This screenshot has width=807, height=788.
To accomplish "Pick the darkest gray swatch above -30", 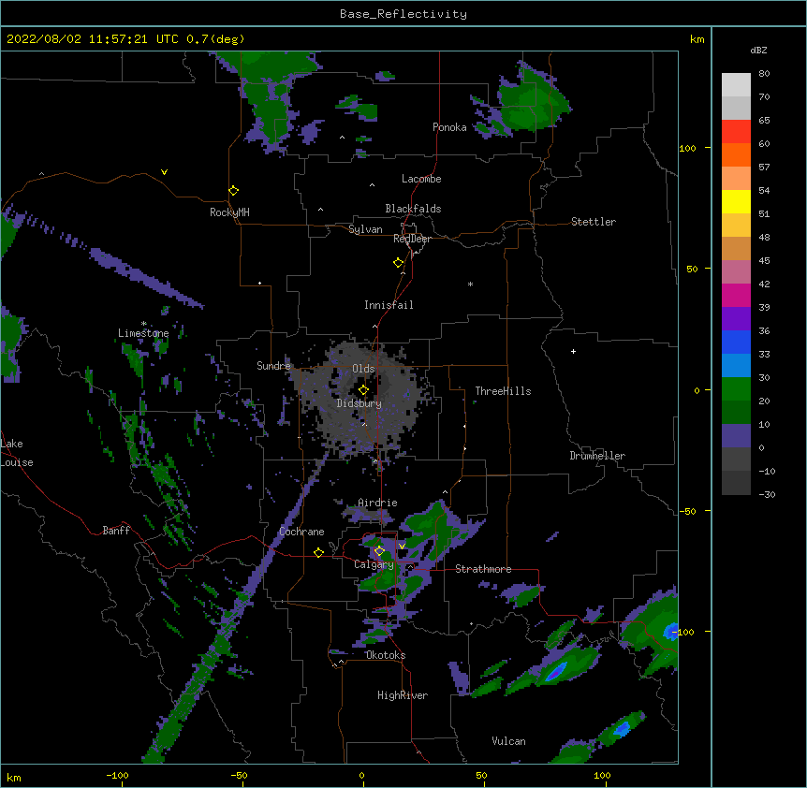I will click(736, 483).
